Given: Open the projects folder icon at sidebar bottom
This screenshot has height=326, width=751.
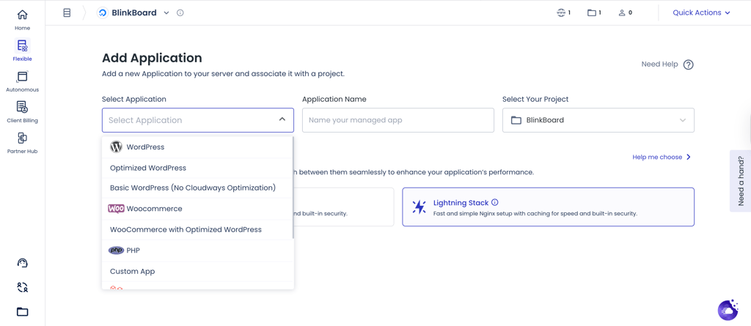Looking at the screenshot, I should click(x=22, y=312).
